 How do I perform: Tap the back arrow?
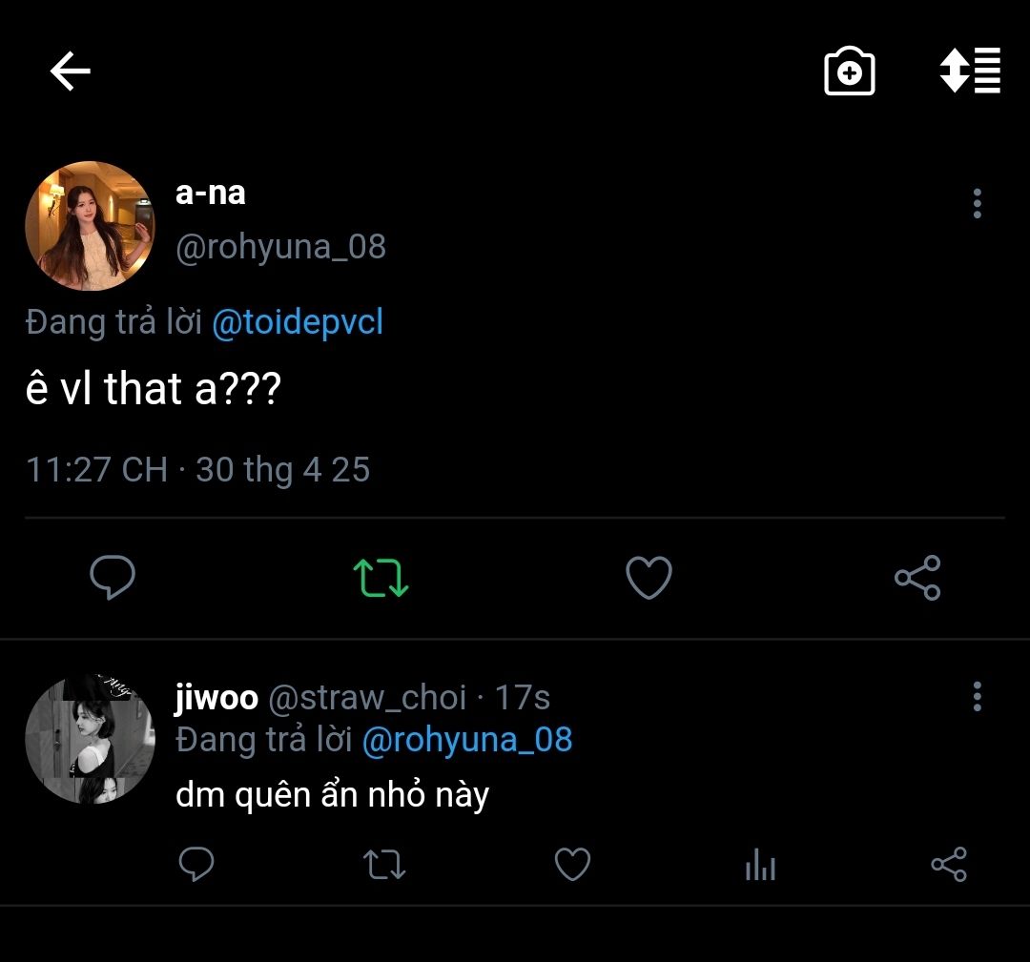(x=70, y=72)
